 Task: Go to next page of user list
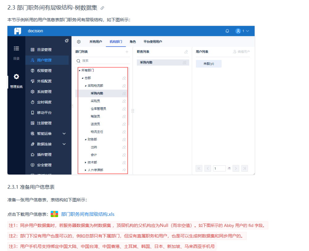pos(236,168)
